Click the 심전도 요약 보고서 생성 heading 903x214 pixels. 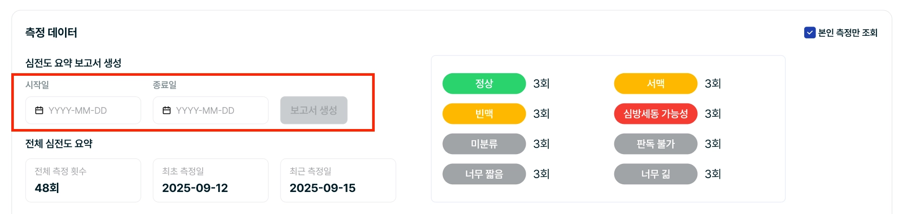tap(73, 63)
